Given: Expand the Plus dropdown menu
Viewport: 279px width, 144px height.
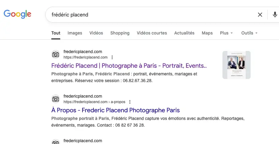Looking at the screenshot, I should (226, 33).
